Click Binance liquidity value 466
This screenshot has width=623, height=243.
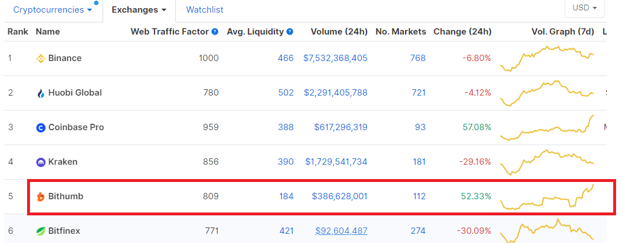286,58
